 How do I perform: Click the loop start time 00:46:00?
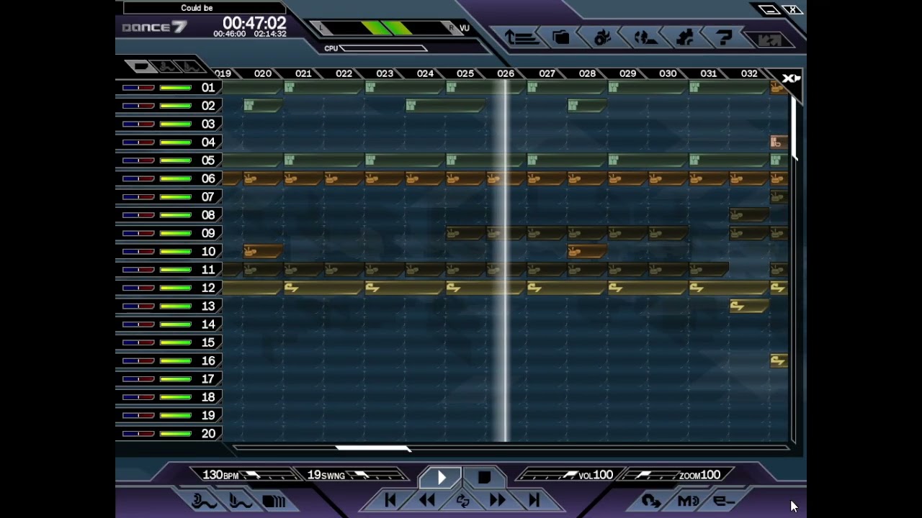click(x=229, y=34)
